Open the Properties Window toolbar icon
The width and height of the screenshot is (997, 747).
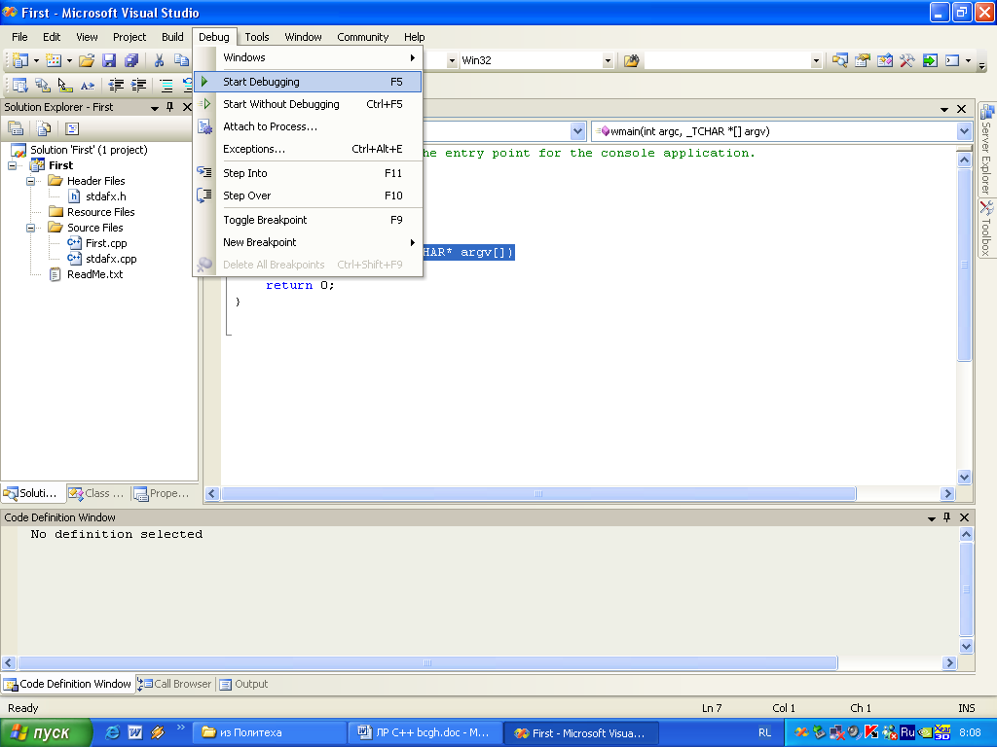863,60
